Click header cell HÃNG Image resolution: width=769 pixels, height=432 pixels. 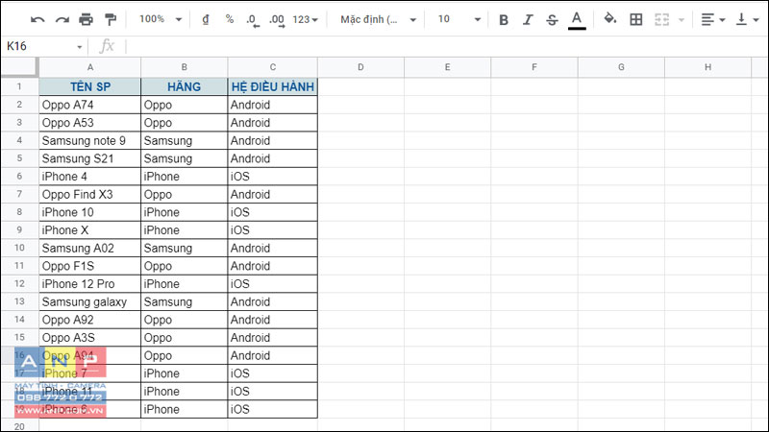[x=185, y=86]
